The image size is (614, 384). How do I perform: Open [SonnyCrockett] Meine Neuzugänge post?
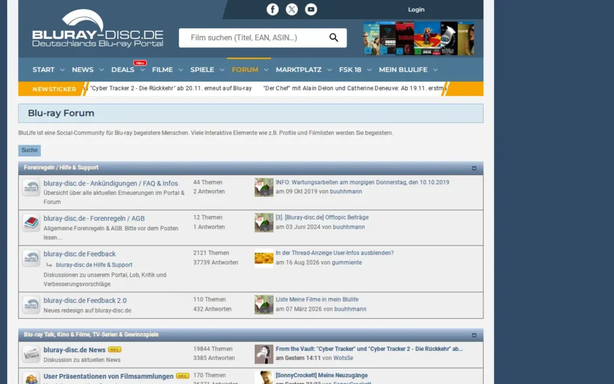(321, 376)
